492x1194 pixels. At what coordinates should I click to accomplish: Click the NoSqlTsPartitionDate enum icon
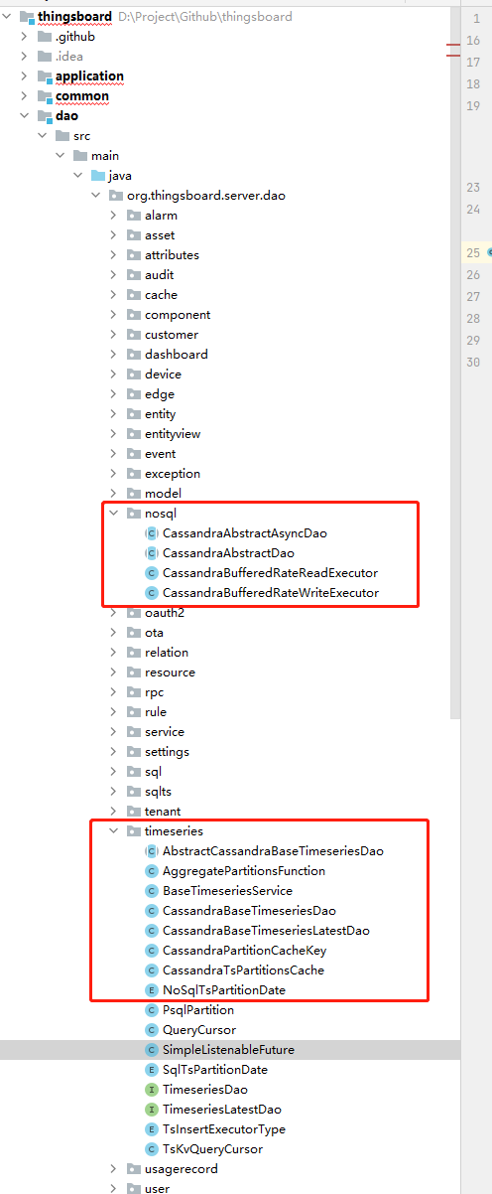tap(152, 990)
